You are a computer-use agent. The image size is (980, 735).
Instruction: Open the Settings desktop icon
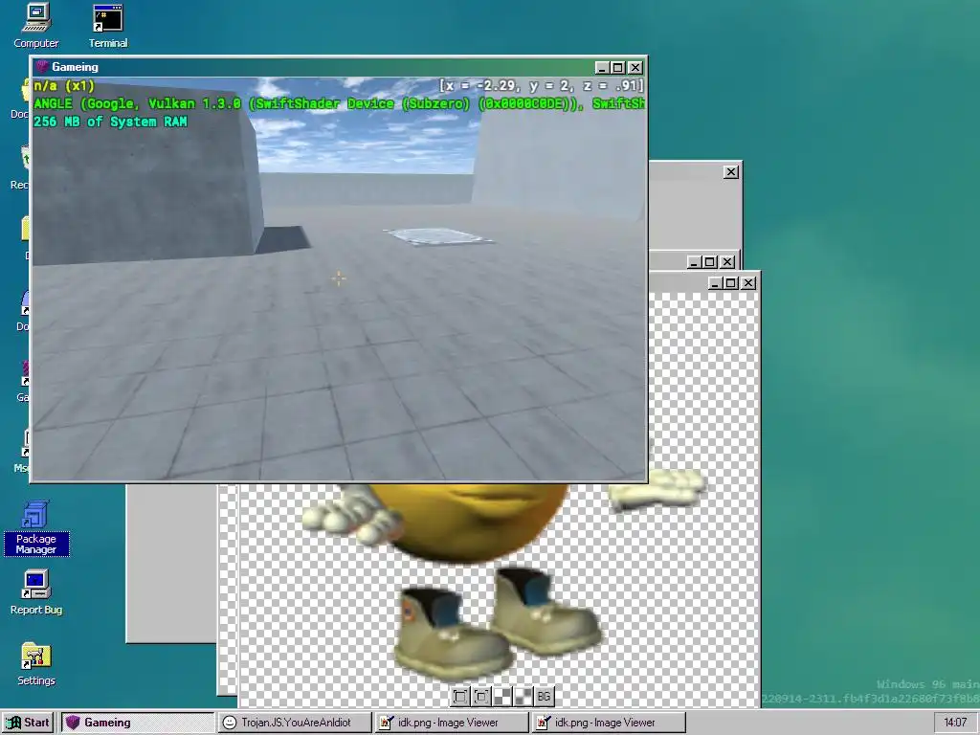pos(36,664)
